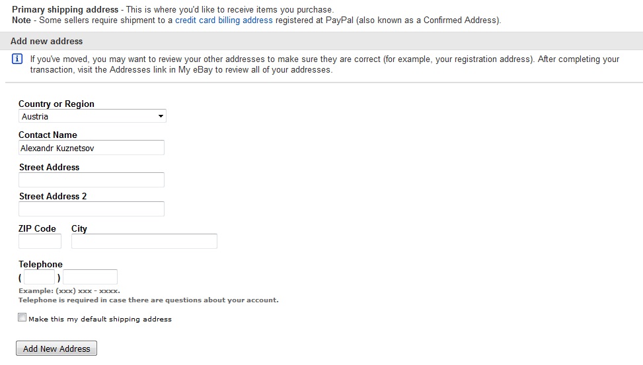Click the 'City' label text
The height and width of the screenshot is (365, 643).
[79, 228]
